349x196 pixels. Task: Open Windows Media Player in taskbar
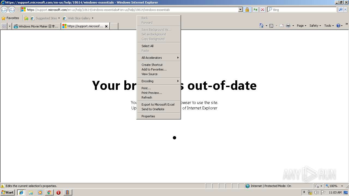click(40, 192)
